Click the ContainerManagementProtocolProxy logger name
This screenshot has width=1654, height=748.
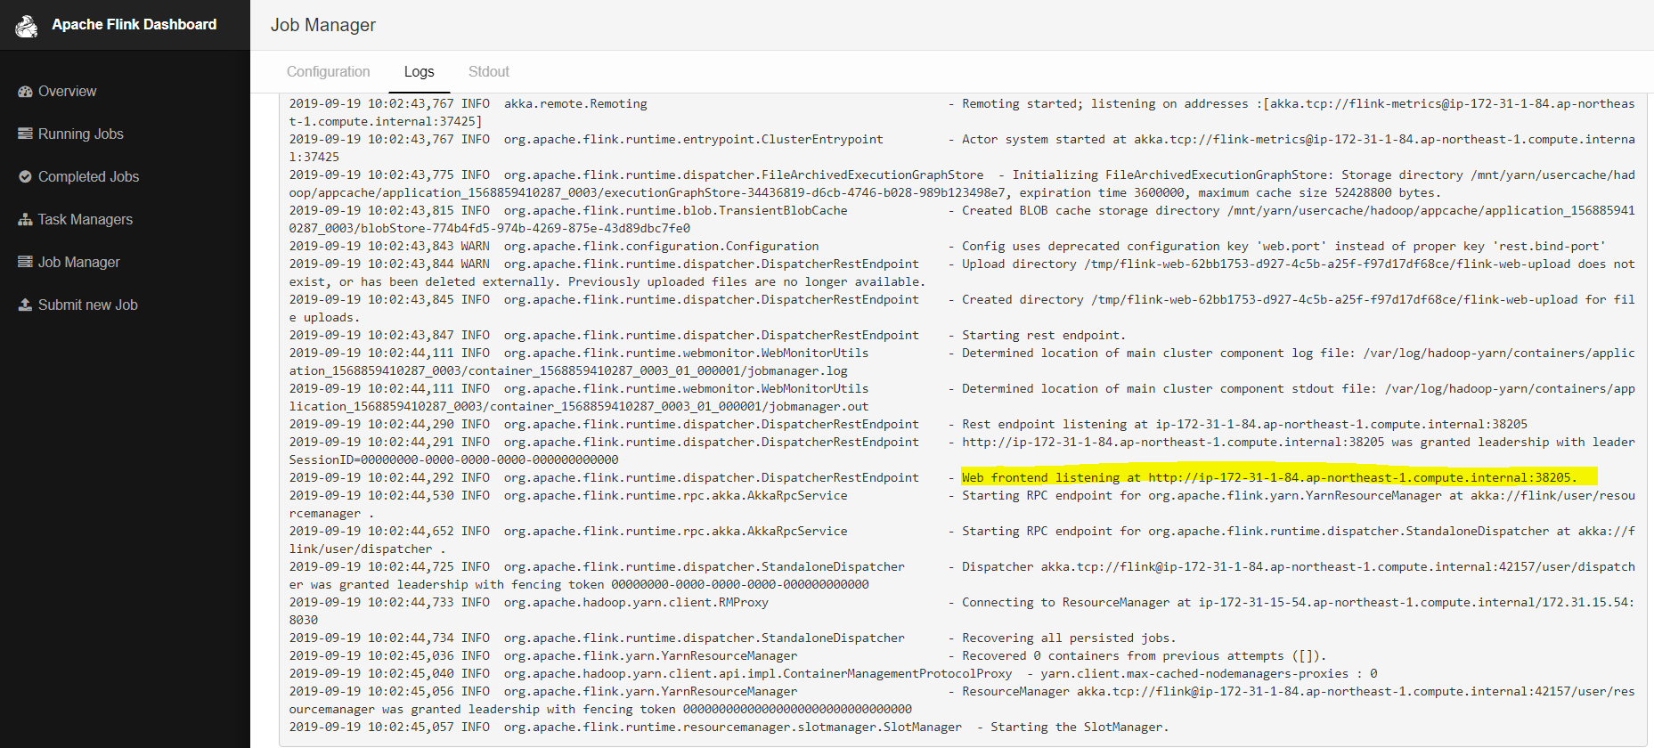coord(758,674)
